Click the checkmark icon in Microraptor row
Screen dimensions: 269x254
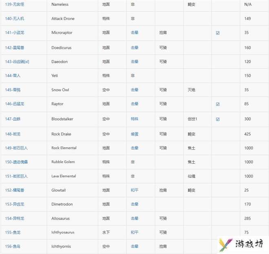pyautogui.click(x=218, y=33)
